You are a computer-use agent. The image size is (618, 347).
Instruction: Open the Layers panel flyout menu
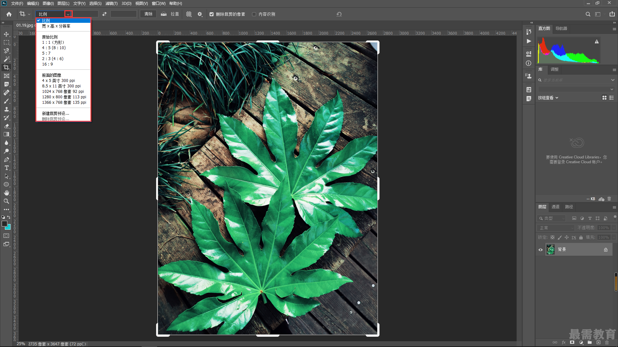(614, 207)
